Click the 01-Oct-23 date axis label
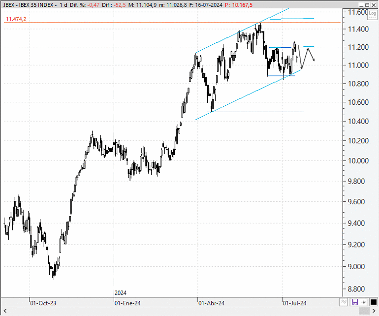The width and height of the screenshot is (379, 316). (43, 303)
